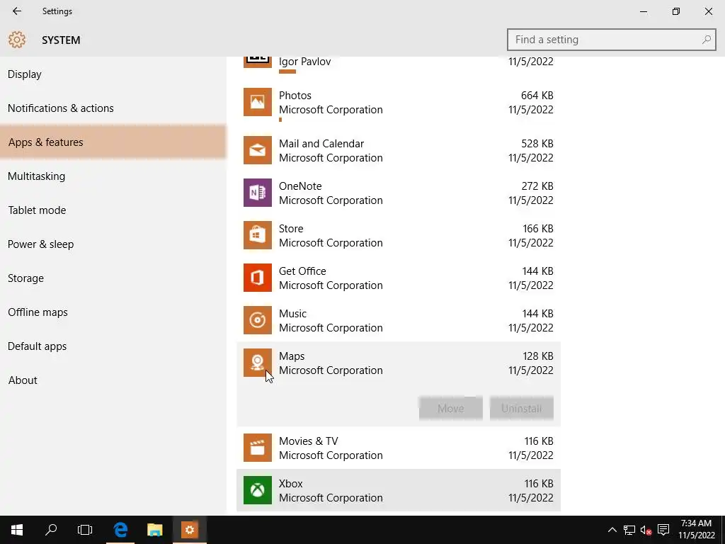The image size is (725, 544).
Task: Select the OneNote app entry
Action: pos(399,193)
